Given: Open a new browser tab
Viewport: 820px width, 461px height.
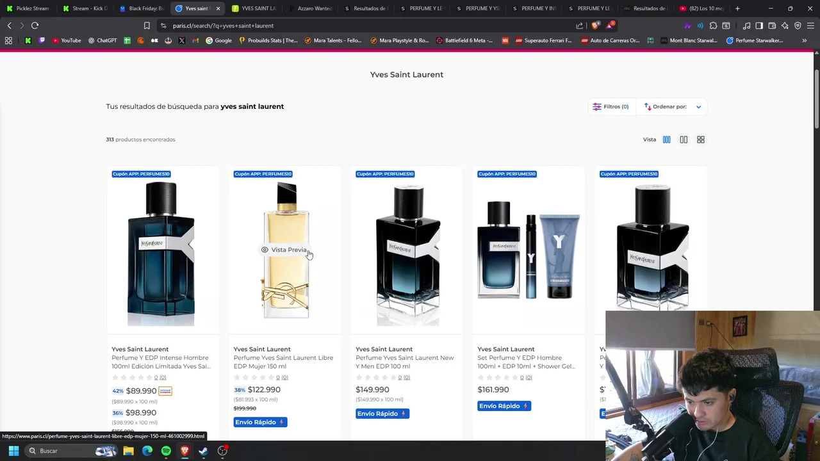Looking at the screenshot, I should click(x=737, y=8).
